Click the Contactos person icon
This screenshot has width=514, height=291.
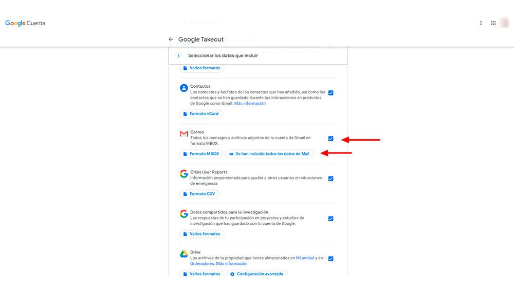[x=184, y=88]
